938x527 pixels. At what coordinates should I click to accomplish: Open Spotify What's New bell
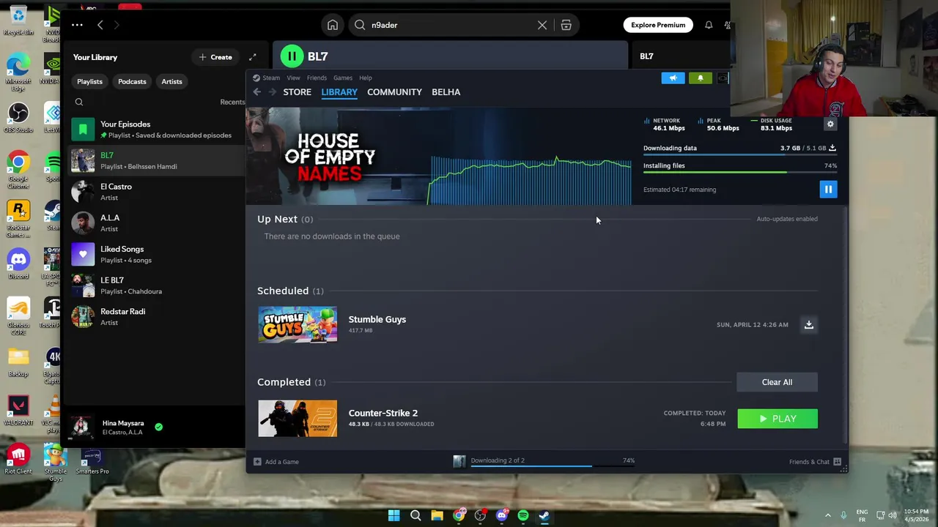(x=709, y=25)
